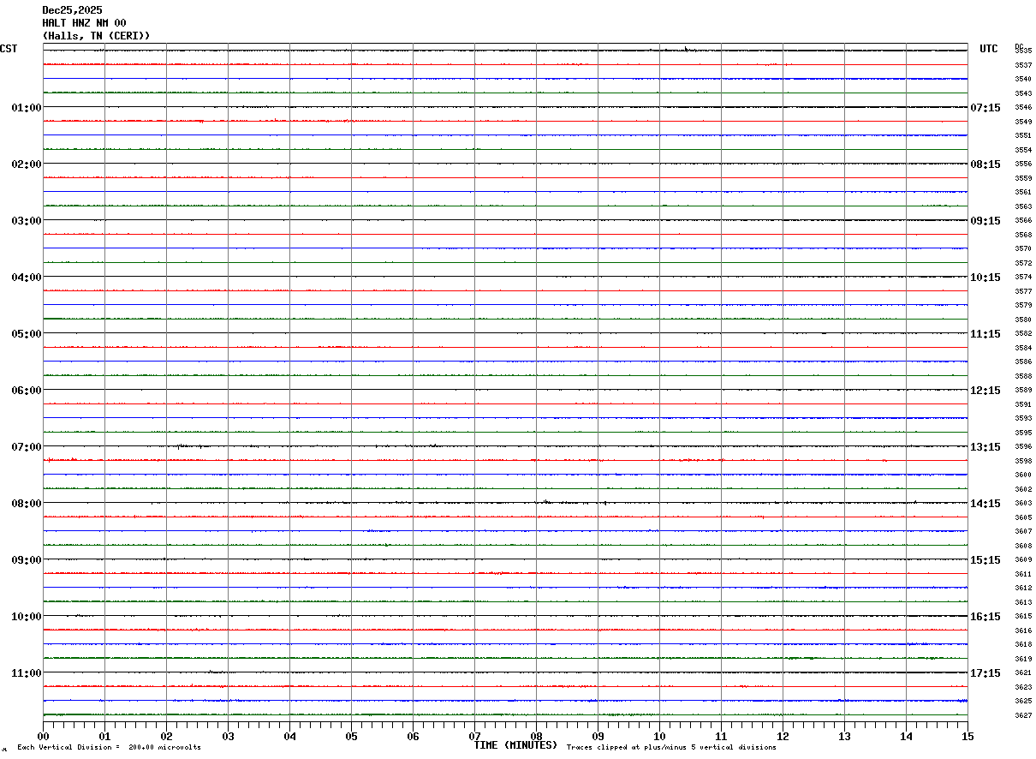Click the 17:15 UTC time label
Viewport: 1036px width, 759px height.
pyautogui.click(x=985, y=673)
